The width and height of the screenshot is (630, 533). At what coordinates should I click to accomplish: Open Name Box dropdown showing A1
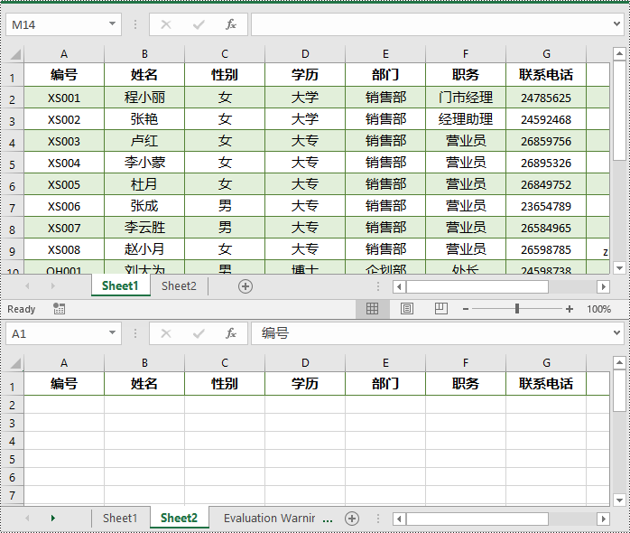112,332
